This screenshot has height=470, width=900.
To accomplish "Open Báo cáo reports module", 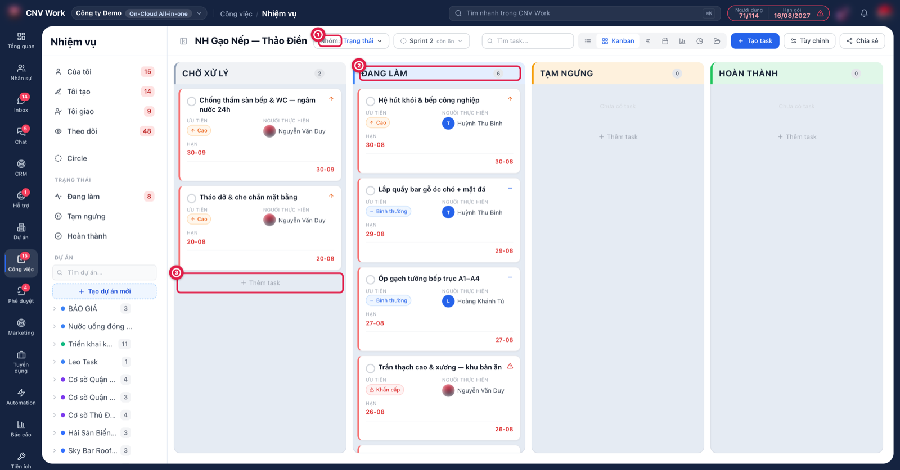I will click(x=21, y=429).
